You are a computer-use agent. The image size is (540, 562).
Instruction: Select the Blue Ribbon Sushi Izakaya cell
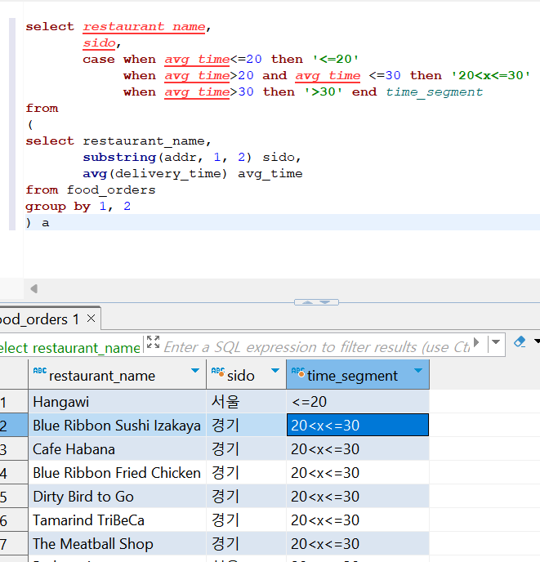[x=118, y=426]
